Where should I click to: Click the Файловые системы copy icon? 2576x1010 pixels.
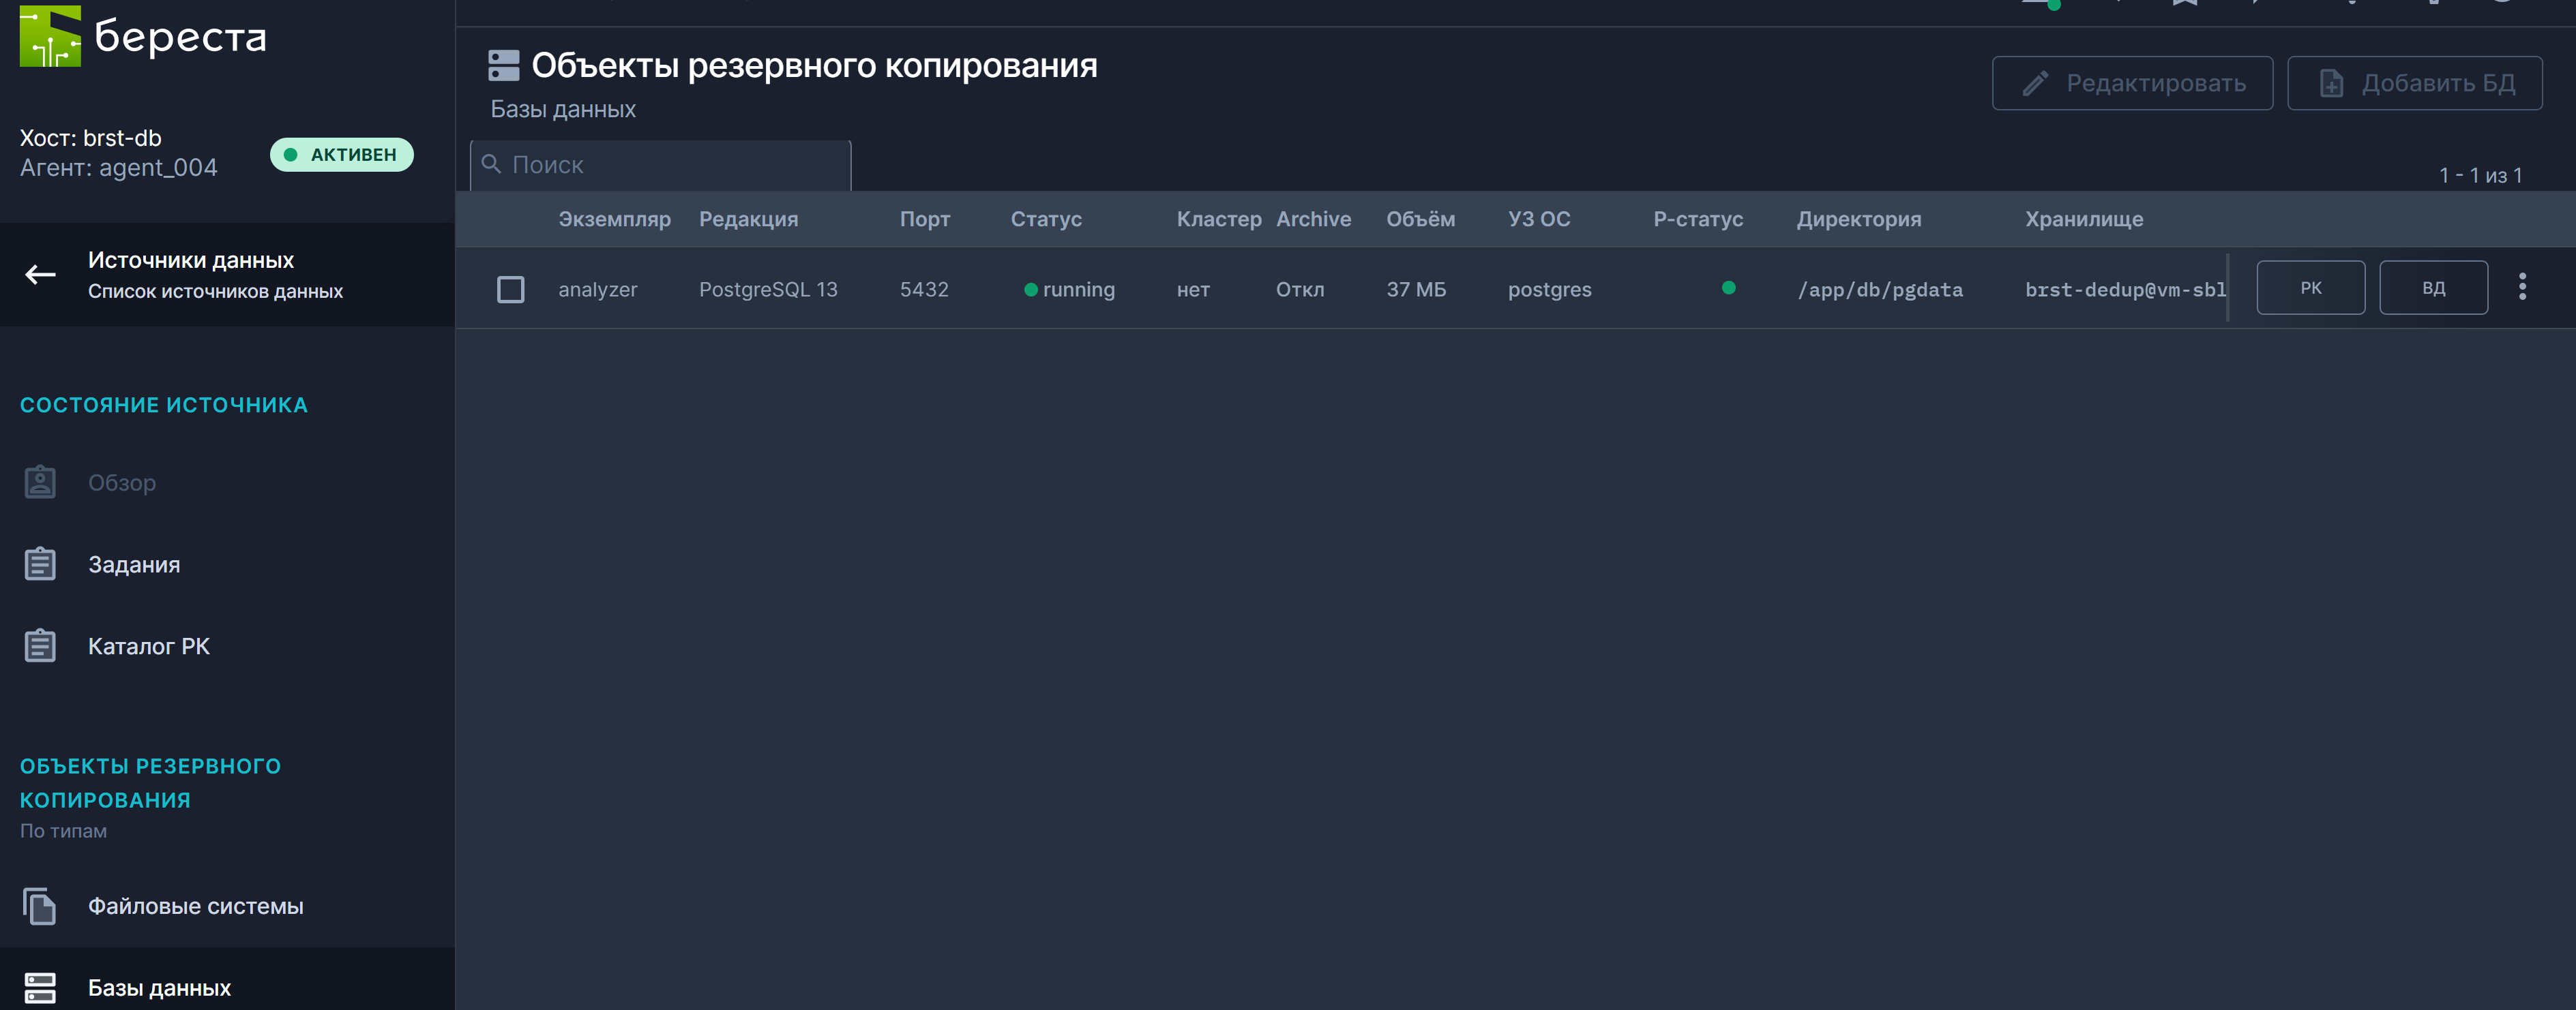(40, 905)
